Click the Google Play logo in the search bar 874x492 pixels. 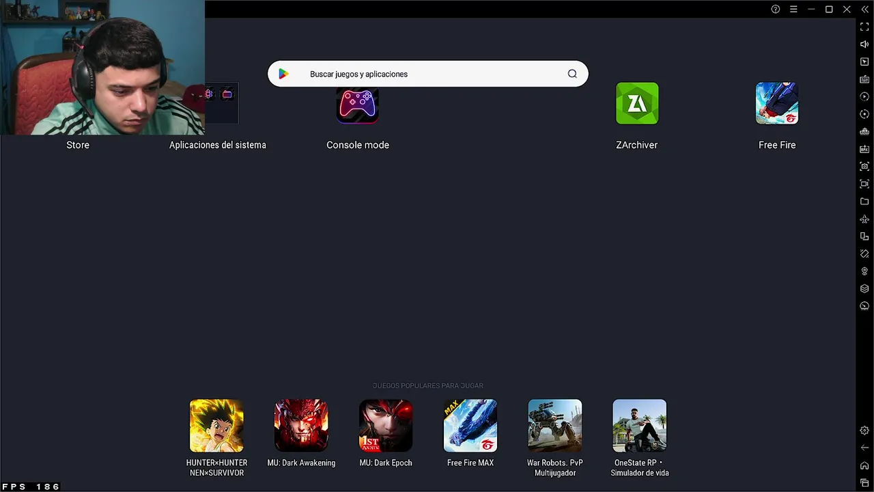283,74
